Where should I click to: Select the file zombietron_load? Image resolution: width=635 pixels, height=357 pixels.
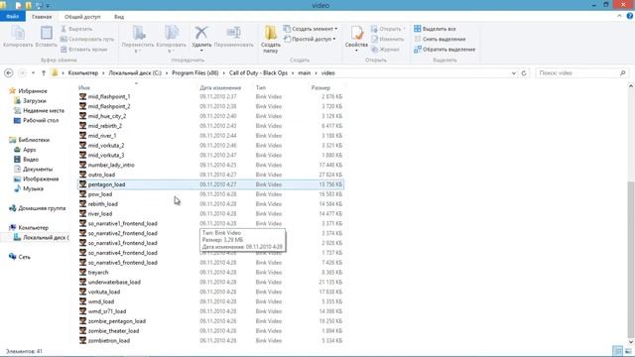pyautogui.click(x=109, y=340)
